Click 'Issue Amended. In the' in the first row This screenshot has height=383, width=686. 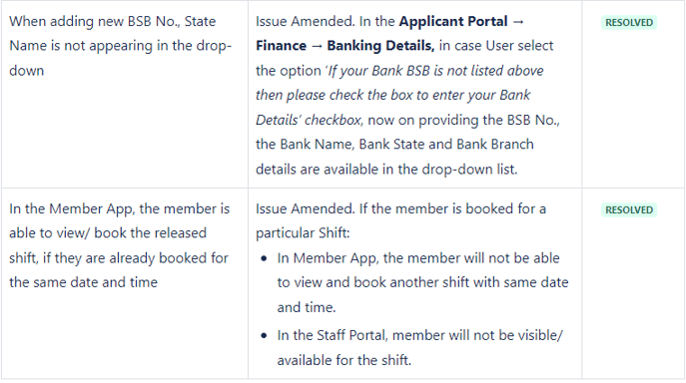pyautogui.click(x=326, y=21)
